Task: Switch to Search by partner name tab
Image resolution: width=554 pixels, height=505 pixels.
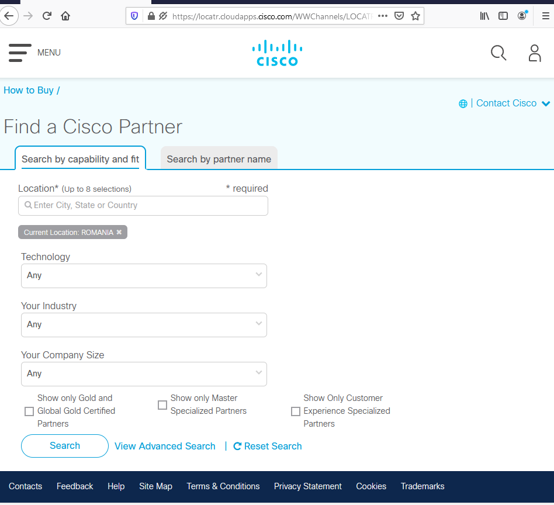Action: click(219, 158)
